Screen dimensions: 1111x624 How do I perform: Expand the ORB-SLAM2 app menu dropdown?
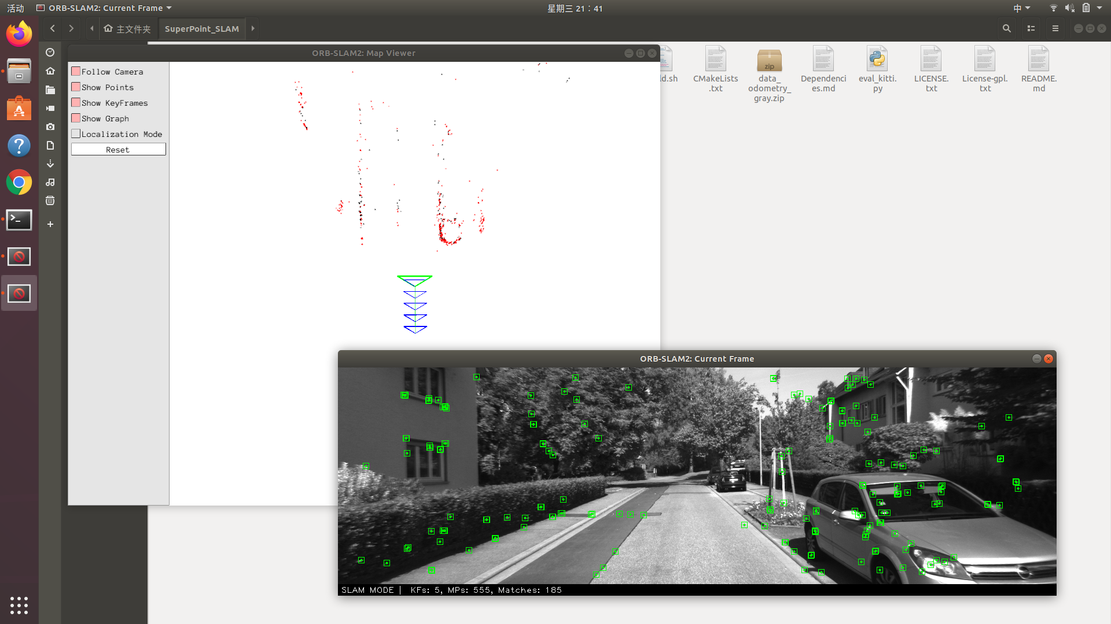point(169,8)
